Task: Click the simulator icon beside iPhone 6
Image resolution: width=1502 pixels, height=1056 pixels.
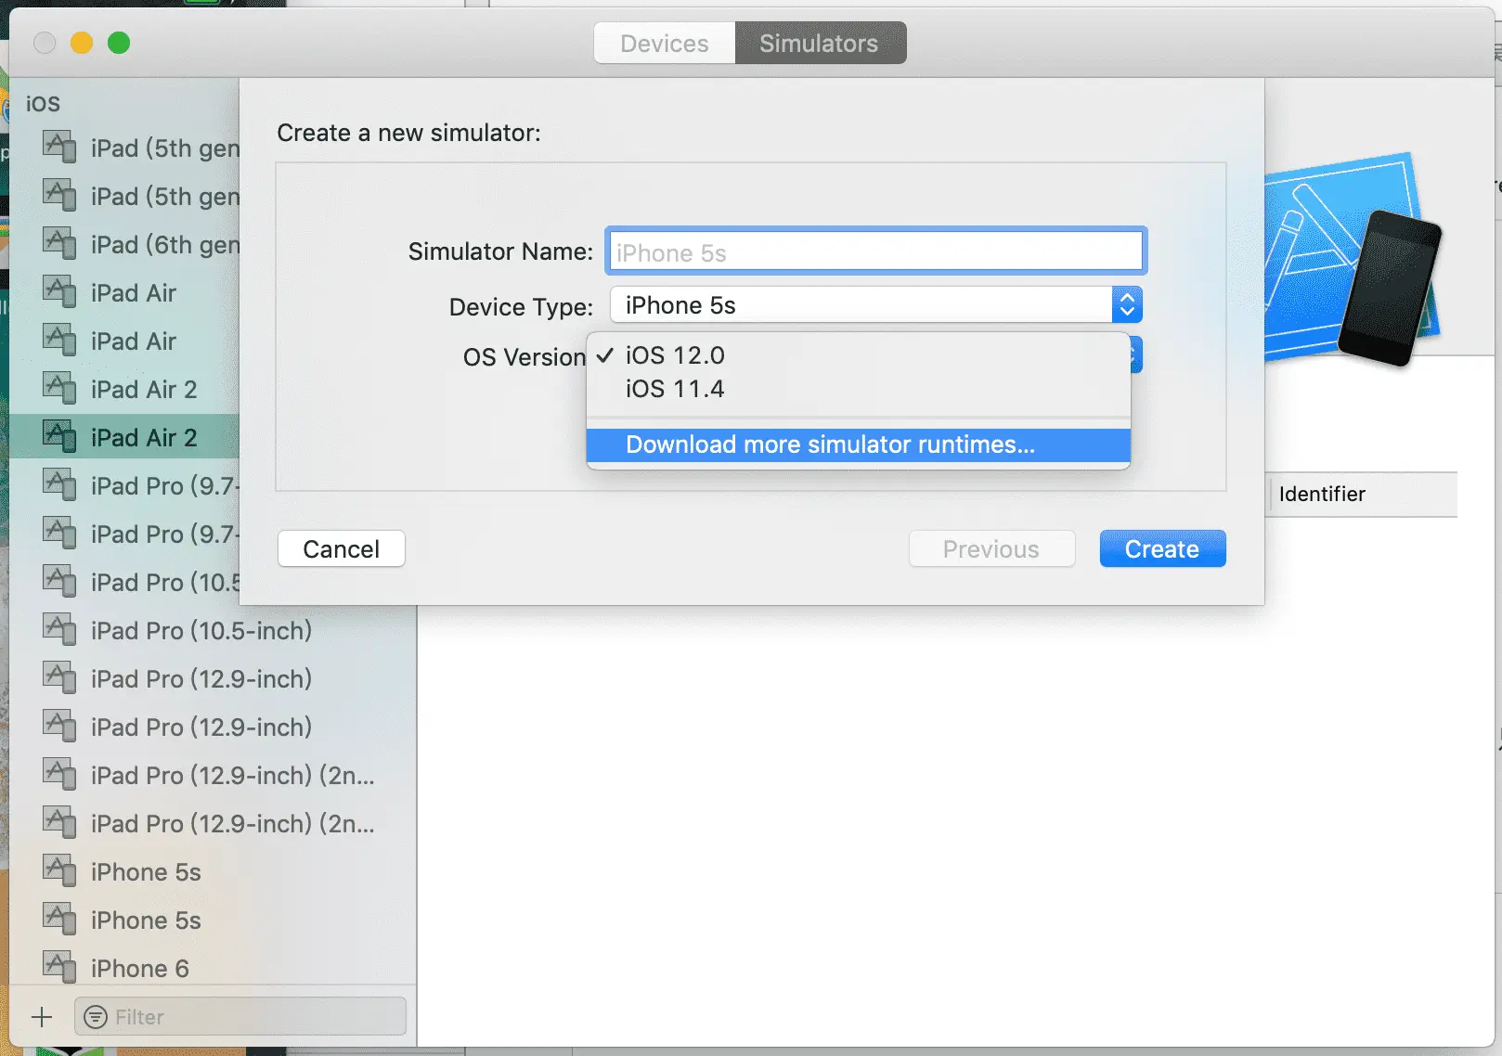Action: pyautogui.click(x=59, y=968)
